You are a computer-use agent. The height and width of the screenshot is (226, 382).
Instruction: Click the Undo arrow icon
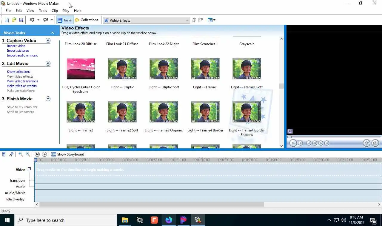point(32,20)
